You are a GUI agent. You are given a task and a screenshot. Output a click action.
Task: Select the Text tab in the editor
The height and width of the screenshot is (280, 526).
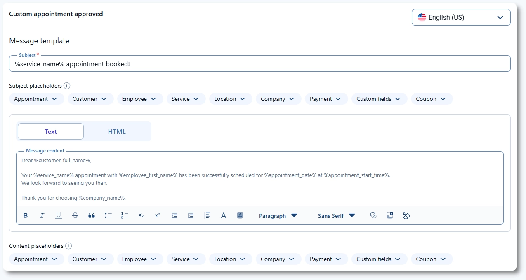coord(50,131)
